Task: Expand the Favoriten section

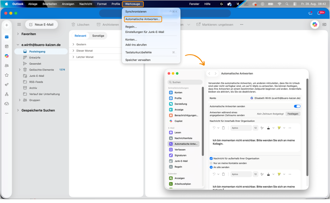Action: click(18, 34)
